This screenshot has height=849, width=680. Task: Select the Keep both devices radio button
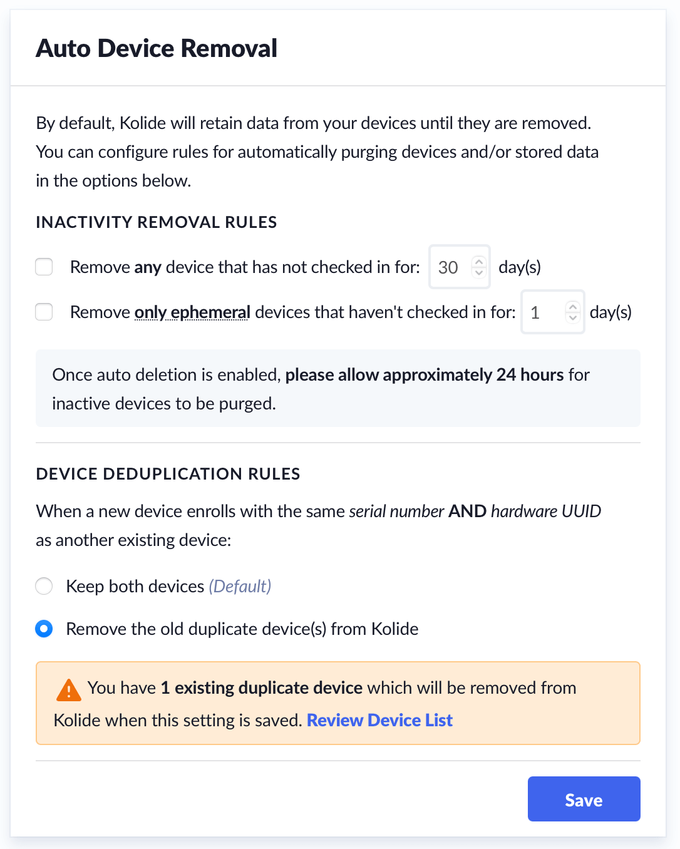coord(44,586)
